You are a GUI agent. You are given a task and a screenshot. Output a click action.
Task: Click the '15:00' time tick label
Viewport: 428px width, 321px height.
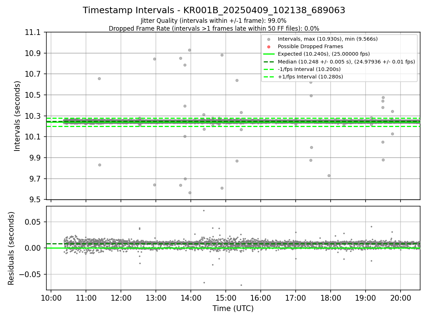click(226, 298)
